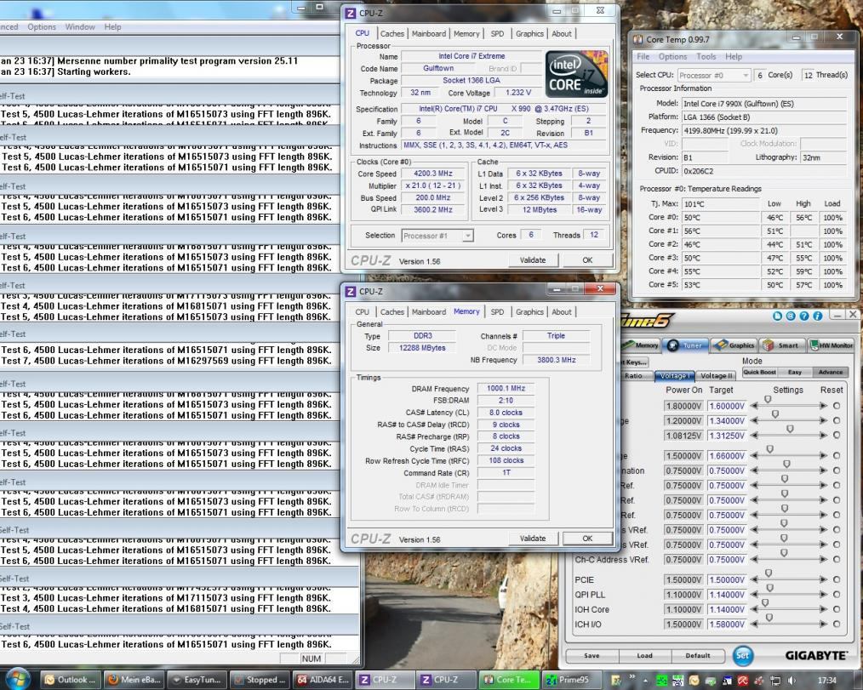
Task: Switch to the Caches tab in CPU-Z
Action: (392, 34)
